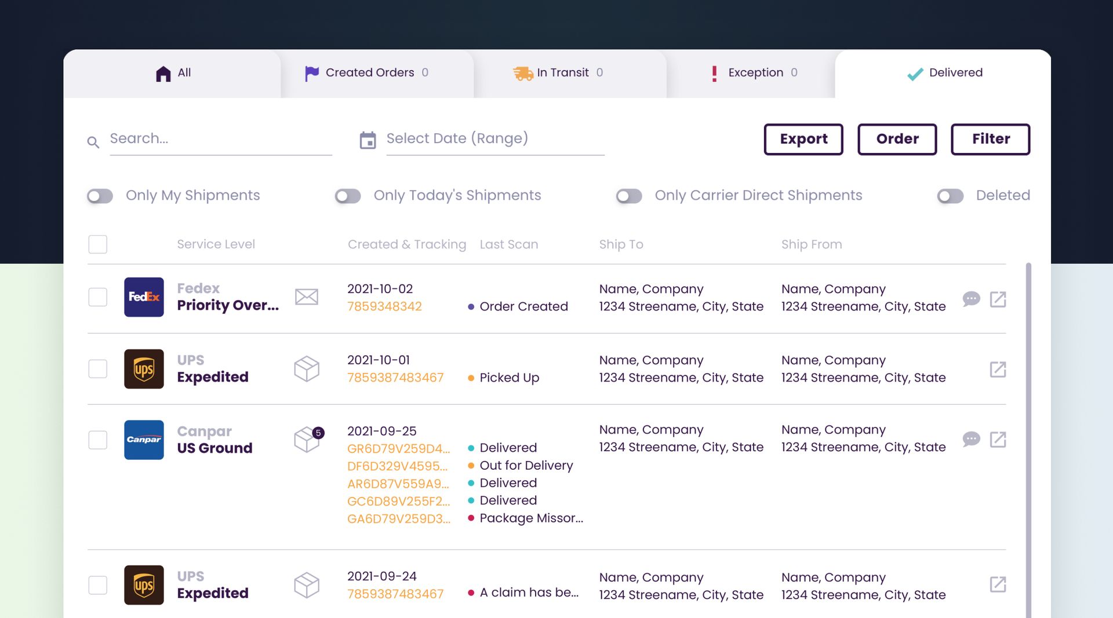Click the multi-package icon on Canpar row
This screenshot has width=1113, height=618.
(x=307, y=440)
